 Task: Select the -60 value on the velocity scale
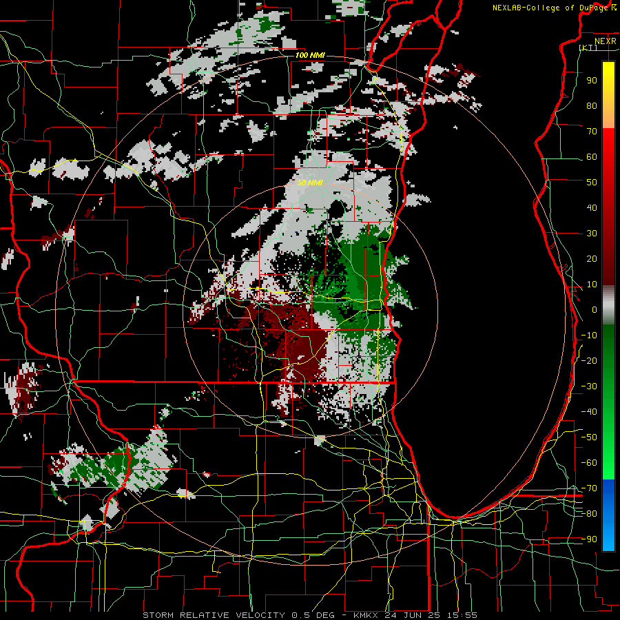[589, 463]
